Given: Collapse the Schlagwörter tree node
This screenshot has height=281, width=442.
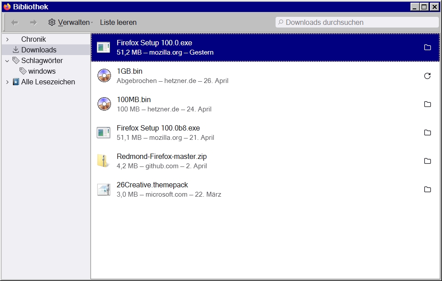Looking at the screenshot, I should [8, 61].
